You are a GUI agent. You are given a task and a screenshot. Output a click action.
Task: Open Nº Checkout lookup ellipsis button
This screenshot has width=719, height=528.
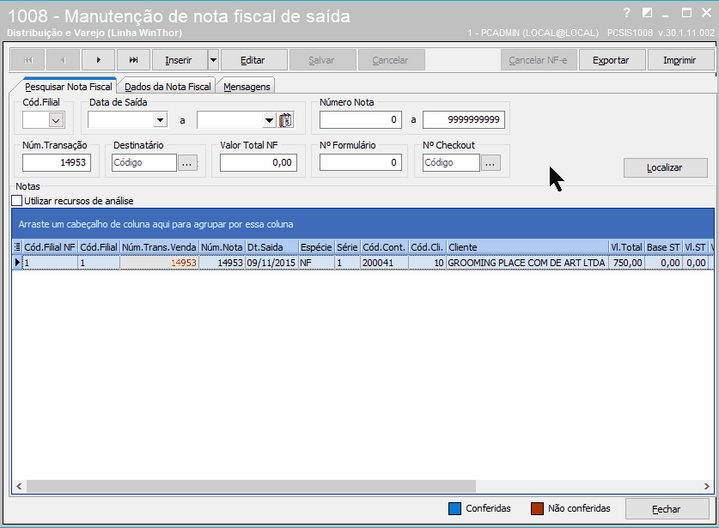pyautogui.click(x=491, y=163)
